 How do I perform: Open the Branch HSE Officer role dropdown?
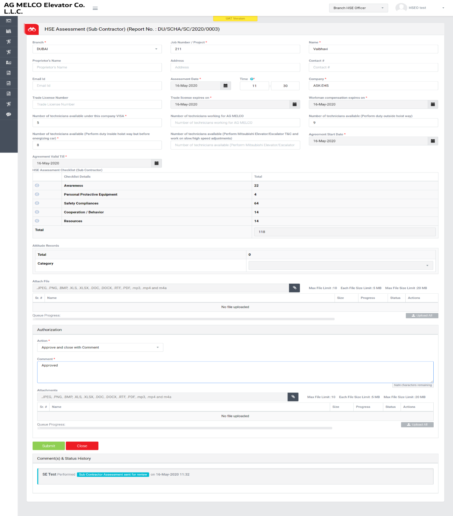pyautogui.click(x=359, y=8)
